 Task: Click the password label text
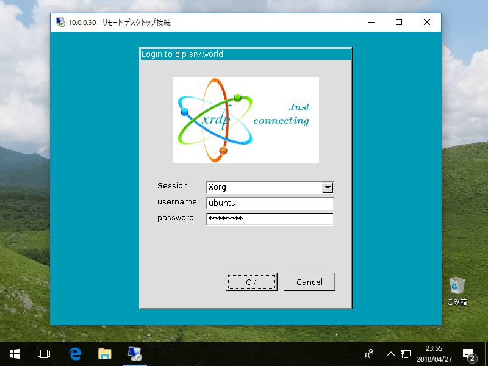coord(176,218)
